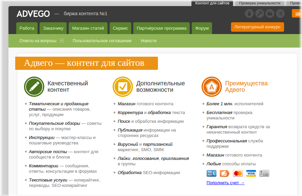Select the Visa payment icon
The image size is (302, 196).
pyautogui.click(x=251, y=173)
